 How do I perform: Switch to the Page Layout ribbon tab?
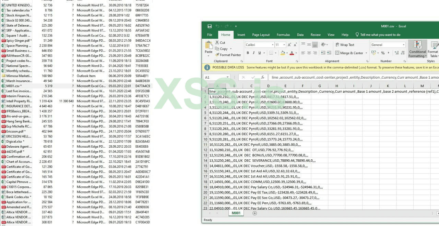coord(261,35)
